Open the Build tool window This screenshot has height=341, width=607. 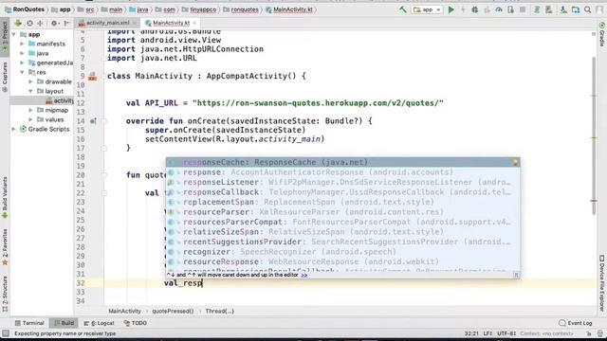64,323
